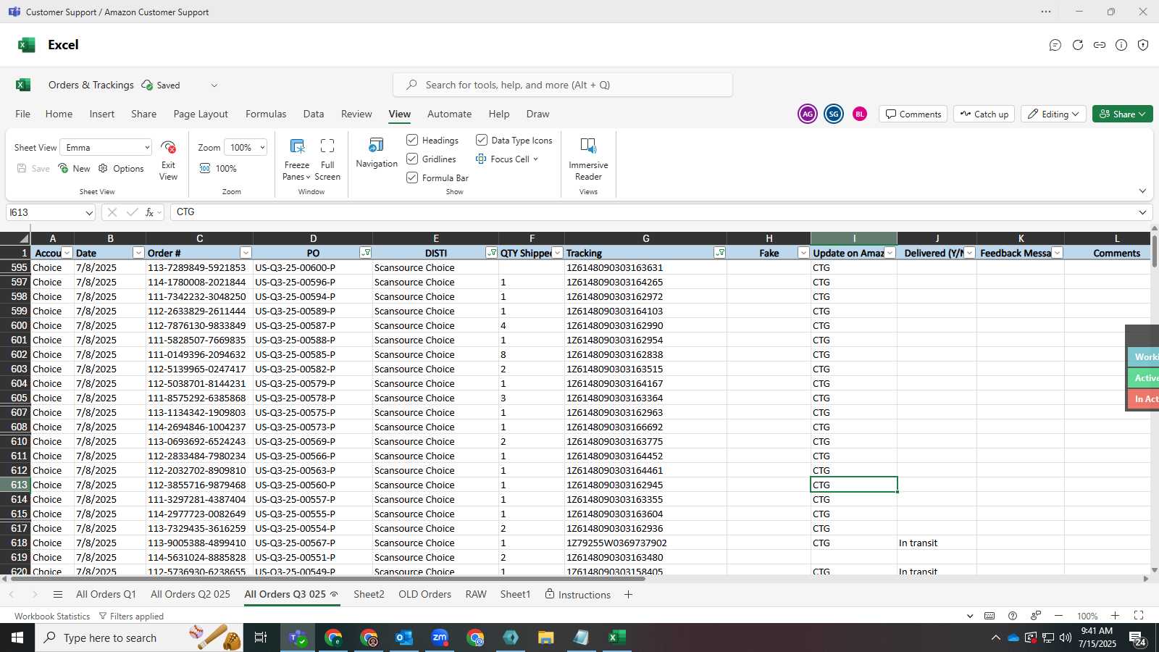This screenshot has height=652, width=1159.
Task: Open Windows Start menu
Action: point(17,638)
